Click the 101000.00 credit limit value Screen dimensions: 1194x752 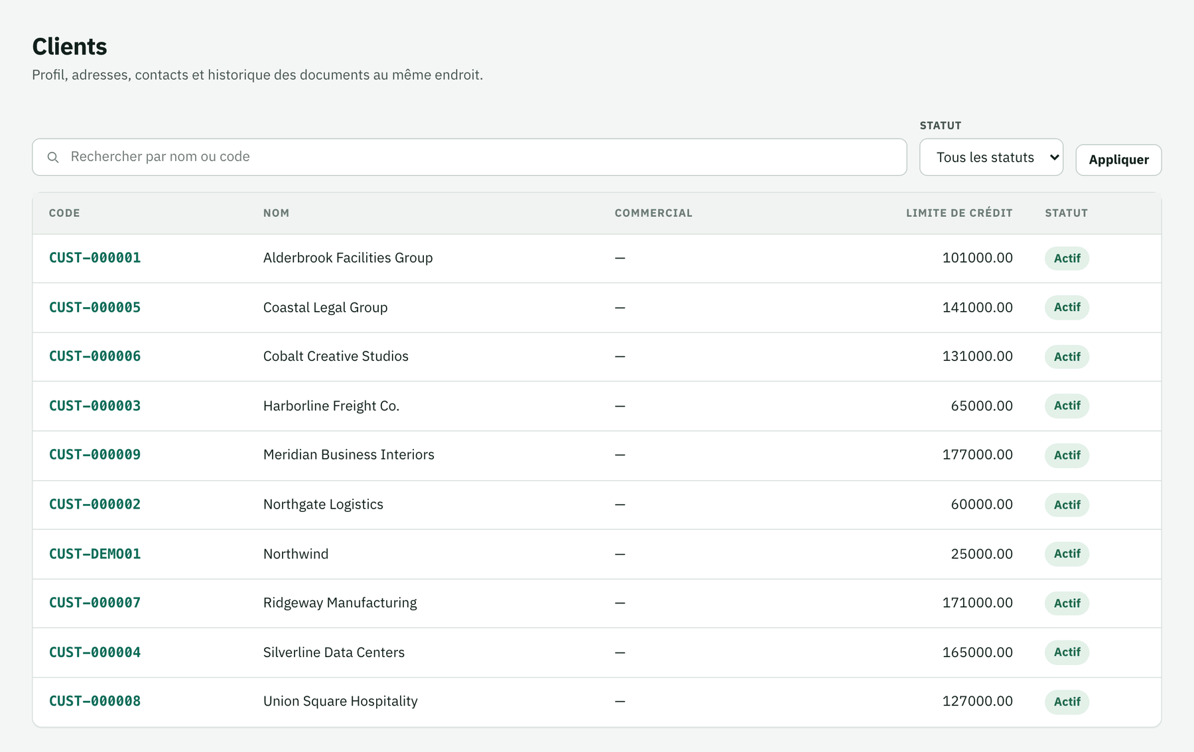[977, 258]
